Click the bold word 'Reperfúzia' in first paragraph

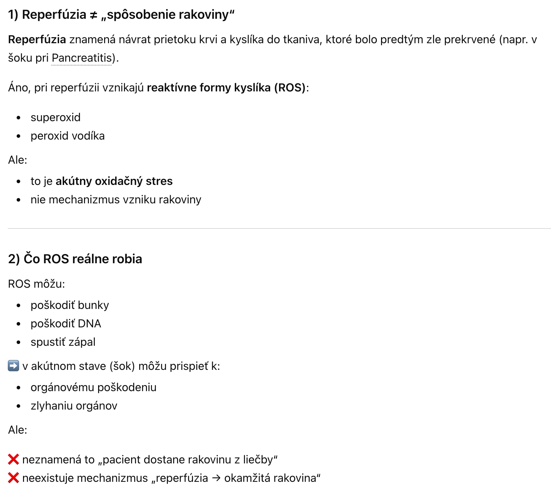coord(37,39)
